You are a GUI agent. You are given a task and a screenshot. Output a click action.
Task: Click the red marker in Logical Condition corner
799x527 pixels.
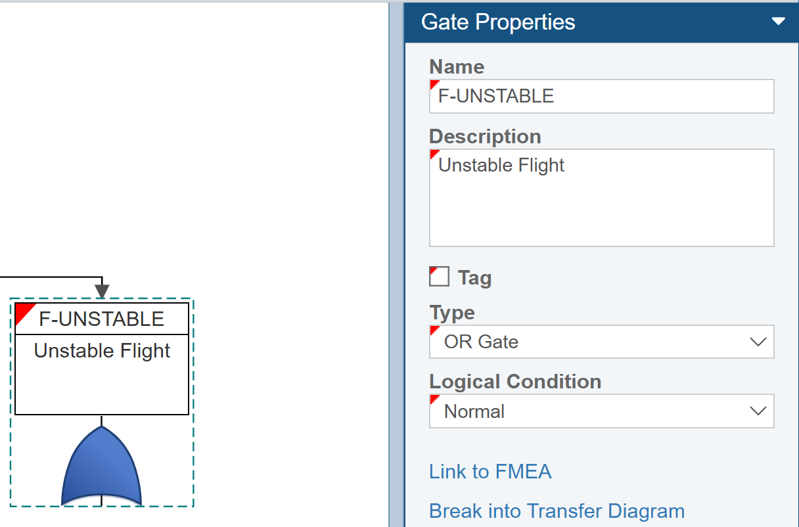point(434,399)
